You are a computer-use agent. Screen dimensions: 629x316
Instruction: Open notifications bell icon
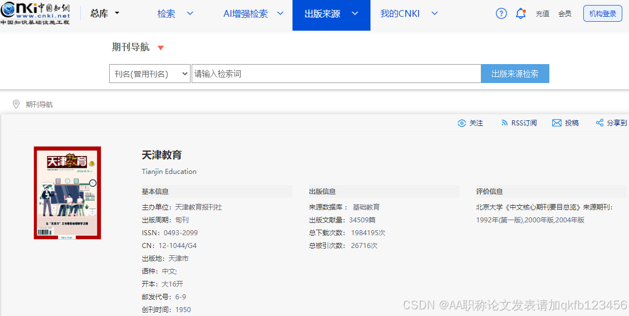click(521, 13)
